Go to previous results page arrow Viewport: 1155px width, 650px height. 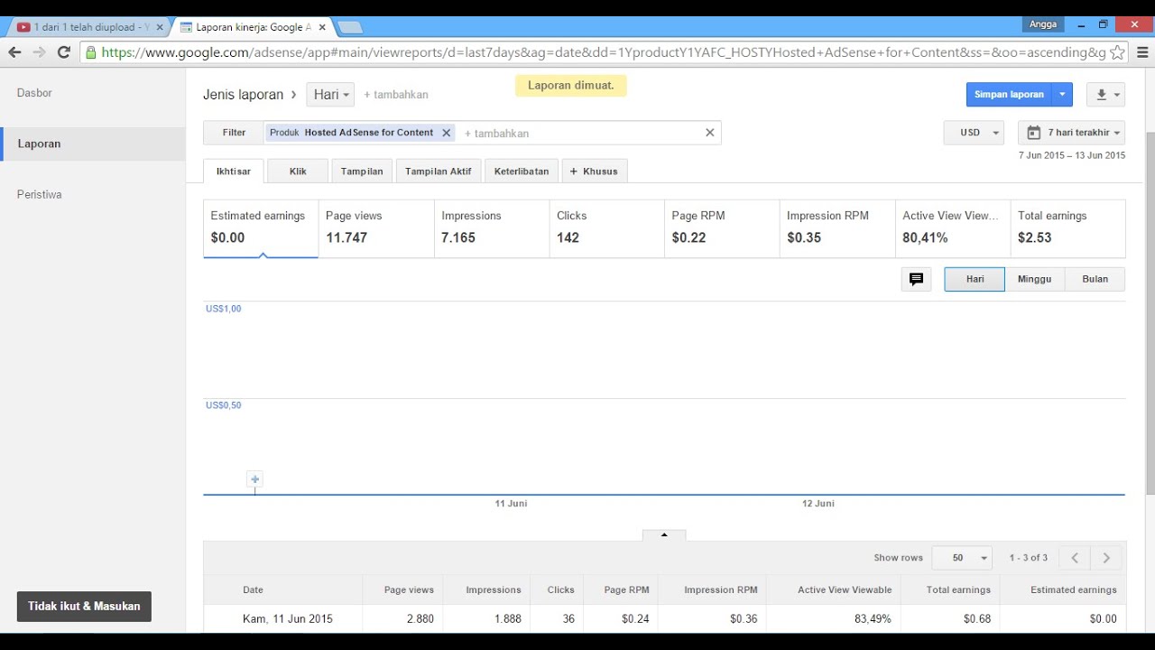pyautogui.click(x=1075, y=558)
